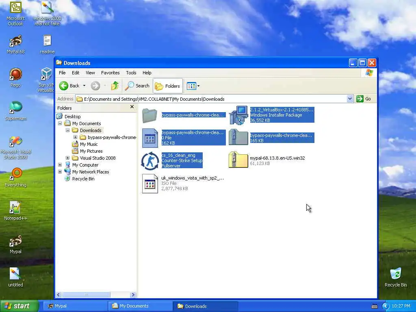
Task: Open the Search pane from toolbar
Action: tap(137, 86)
